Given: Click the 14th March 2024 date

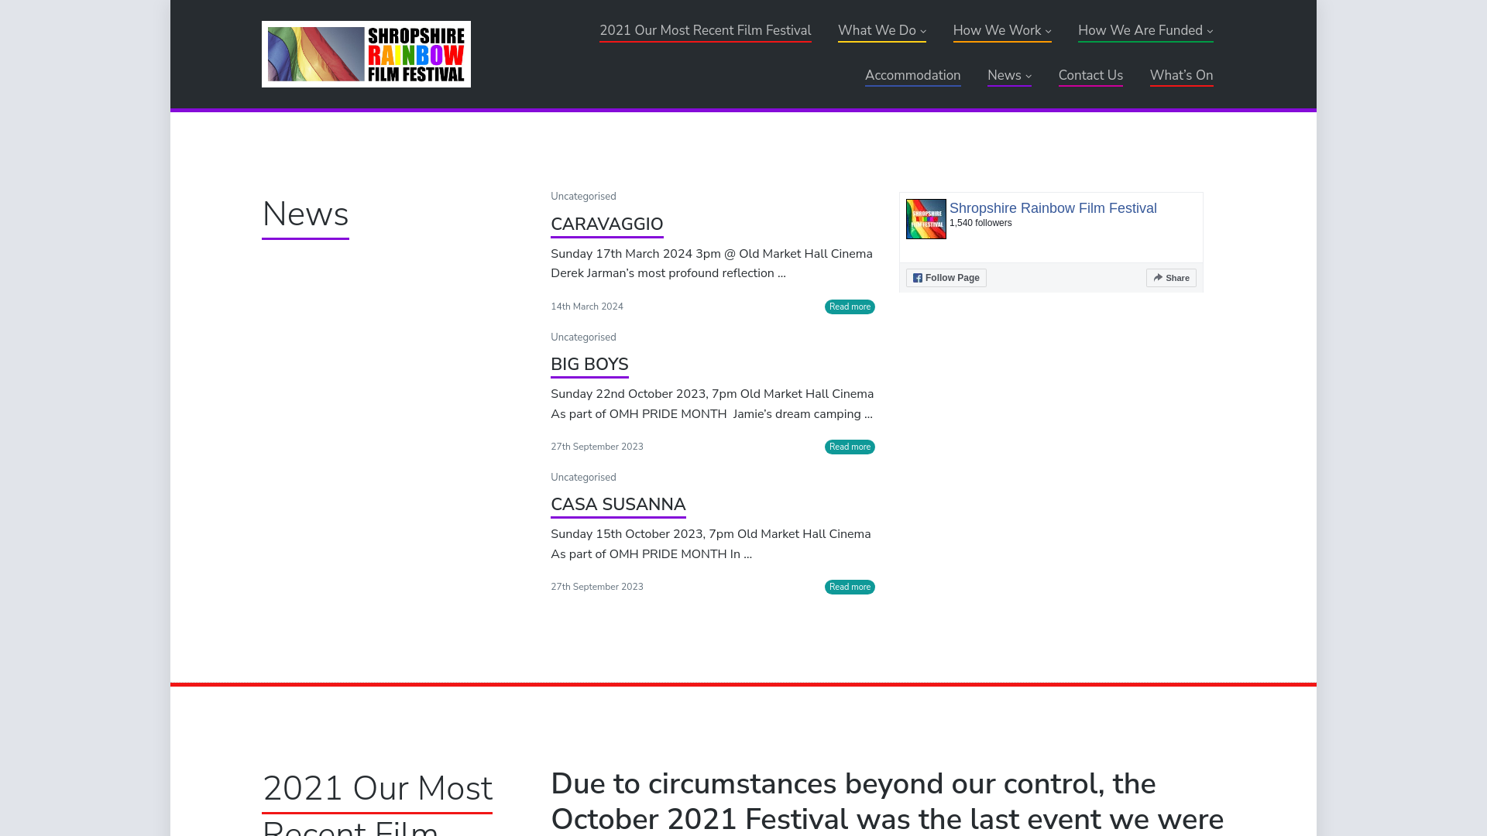Looking at the screenshot, I should (587, 307).
